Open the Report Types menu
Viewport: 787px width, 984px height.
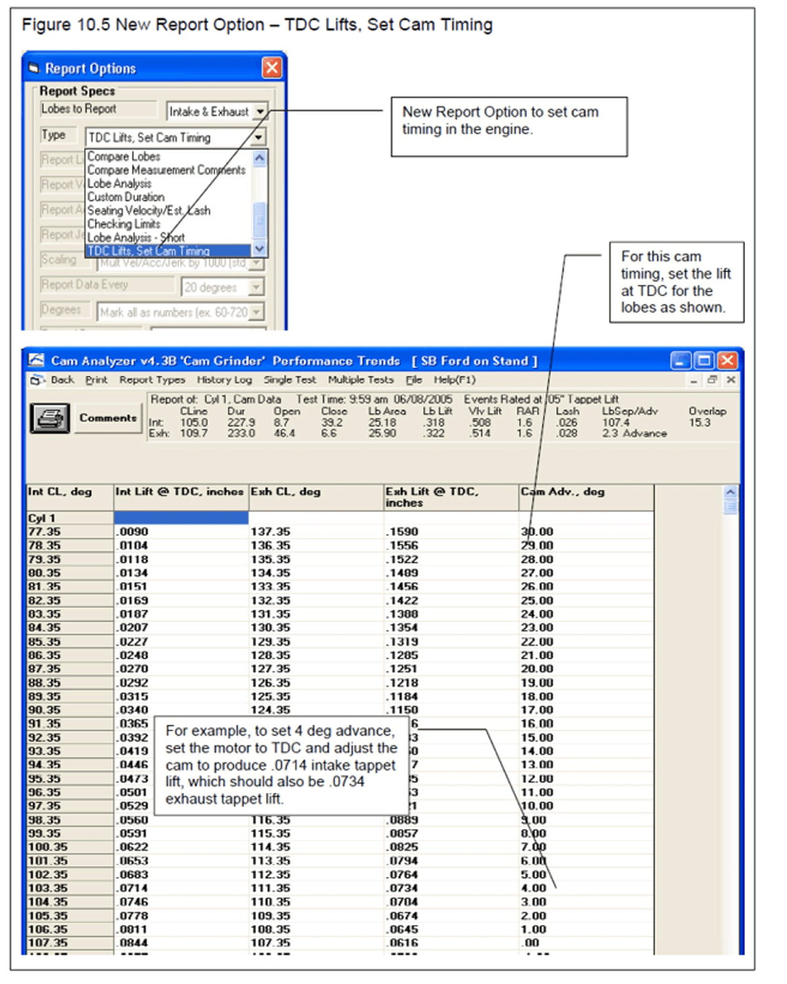point(152,380)
